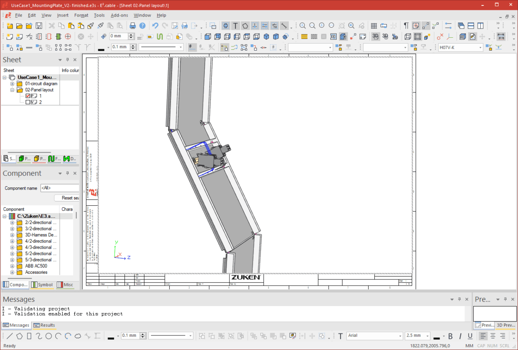Switch to the Results tab
Image resolution: width=518 pixels, height=350 pixels.
[44, 325]
